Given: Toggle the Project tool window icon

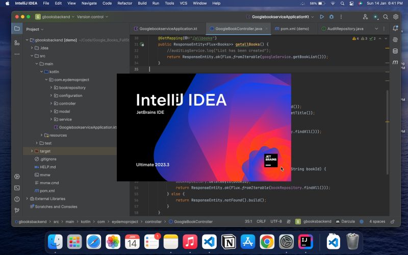Looking at the screenshot, I should [17, 29].
